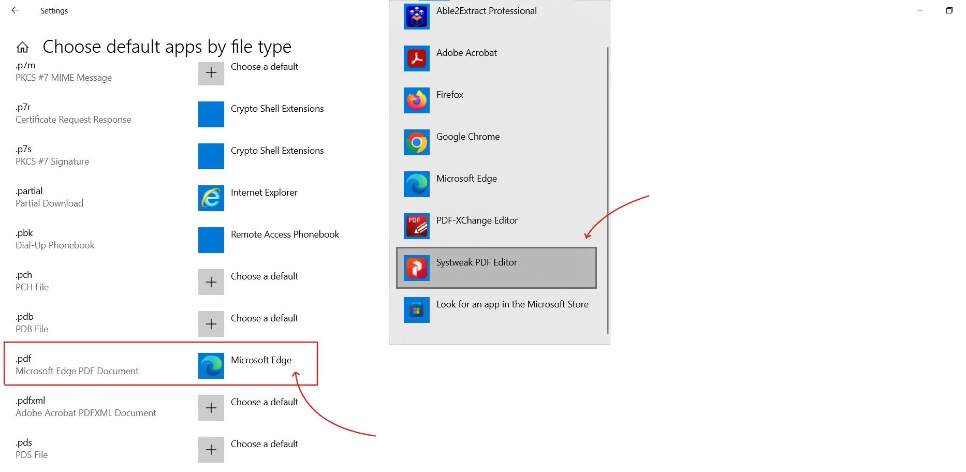Choose the PDF-XChange Editor icon
Image resolution: width=966 pixels, height=472 pixels.
point(416,226)
